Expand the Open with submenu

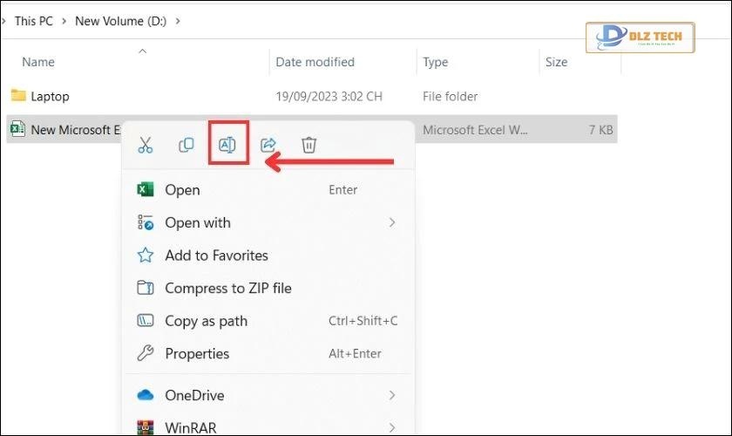click(391, 222)
